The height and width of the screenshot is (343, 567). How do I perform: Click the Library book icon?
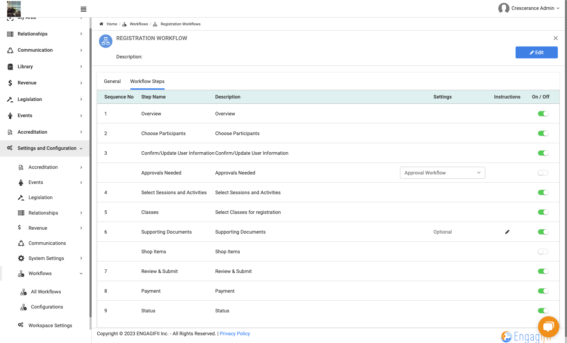pyautogui.click(x=10, y=66)
